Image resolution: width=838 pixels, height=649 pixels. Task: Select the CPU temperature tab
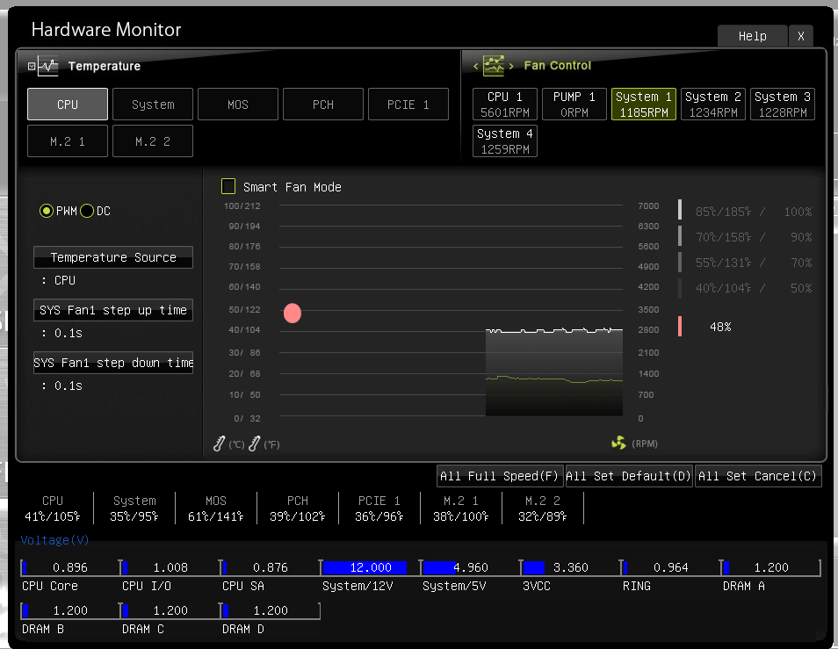pyautogui.click(x=68, y=105)
